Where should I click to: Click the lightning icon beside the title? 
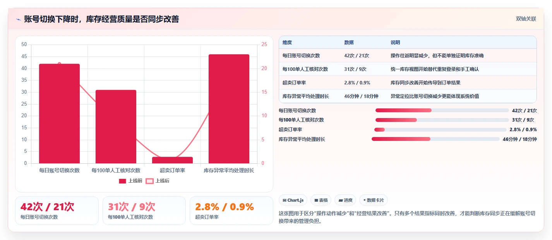[x=18, y=19]
